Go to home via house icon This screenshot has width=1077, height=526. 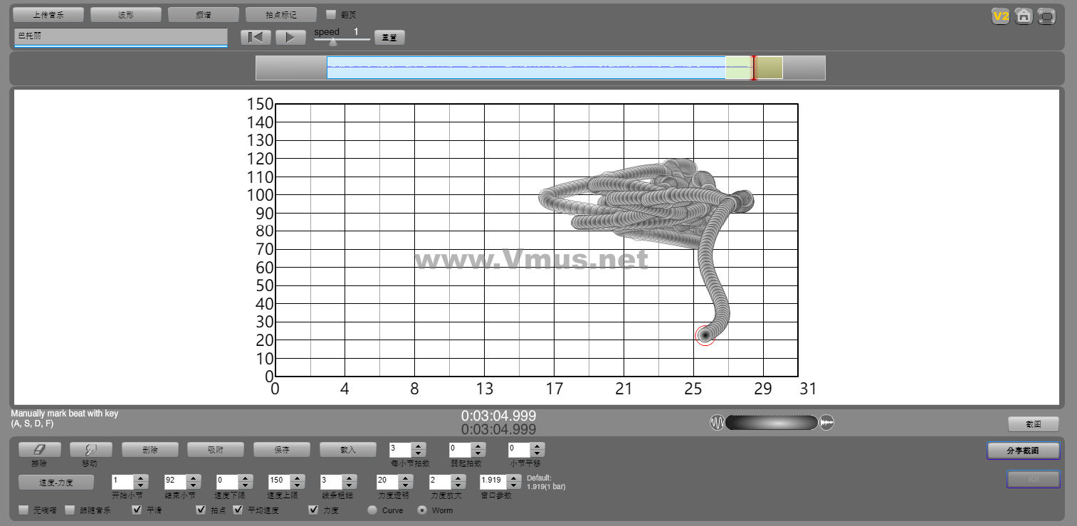pyautogui.click(x=1024, y=16)
